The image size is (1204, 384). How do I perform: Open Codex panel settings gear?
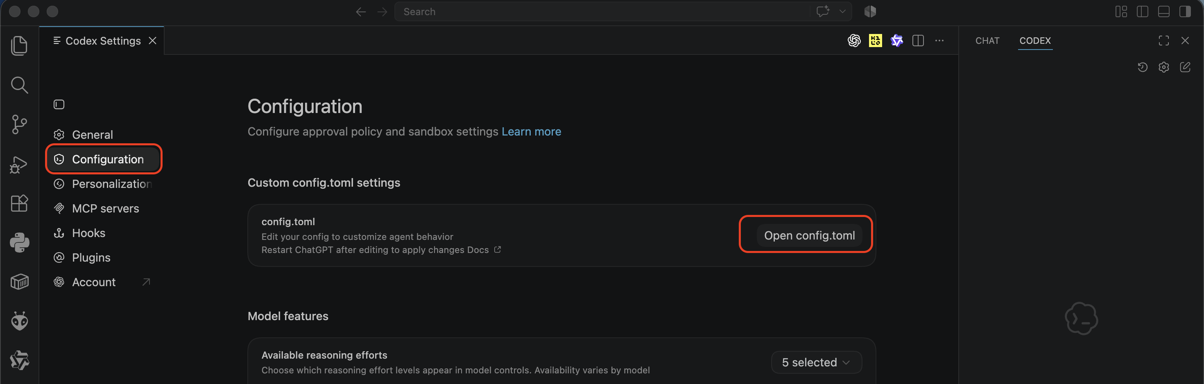coord(1164,67)
